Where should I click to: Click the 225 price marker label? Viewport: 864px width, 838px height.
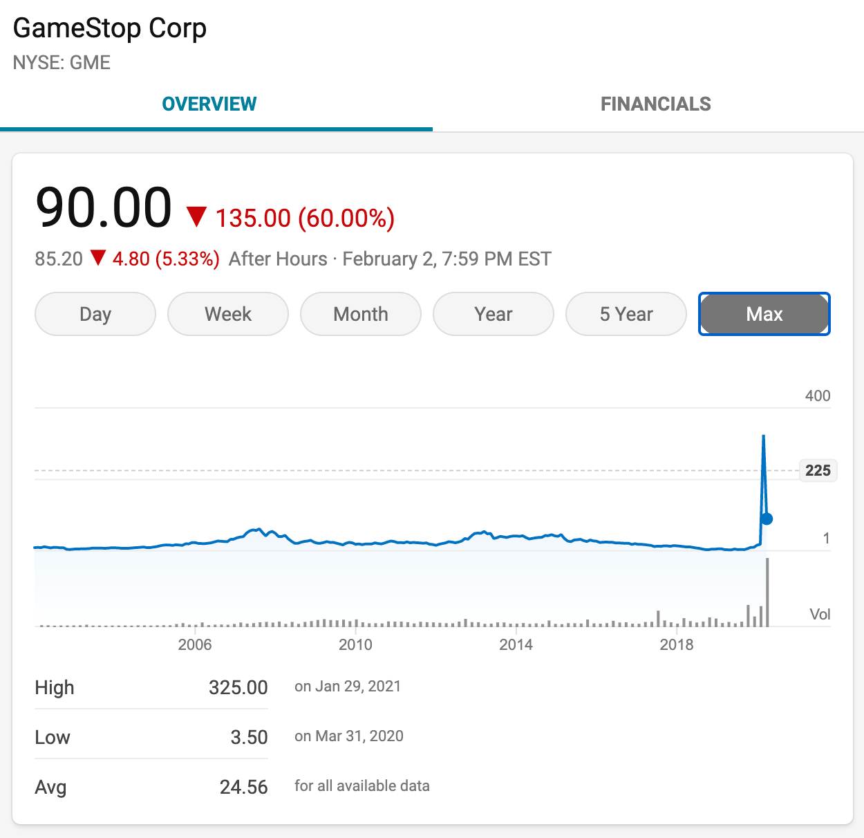(x=818, y=471)
